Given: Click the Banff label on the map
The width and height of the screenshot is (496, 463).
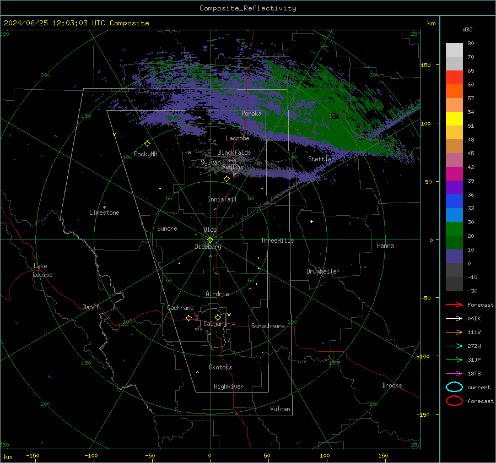Looking at the screenshot, I should click(x=91, y=307).
